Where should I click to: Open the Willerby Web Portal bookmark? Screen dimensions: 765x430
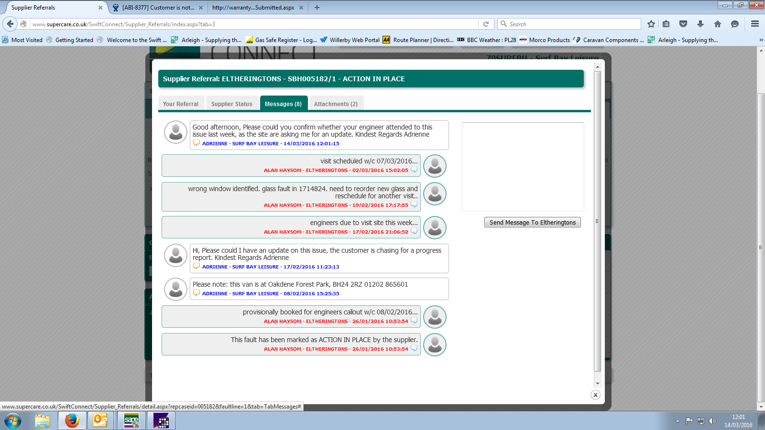[x=350, y=40]
